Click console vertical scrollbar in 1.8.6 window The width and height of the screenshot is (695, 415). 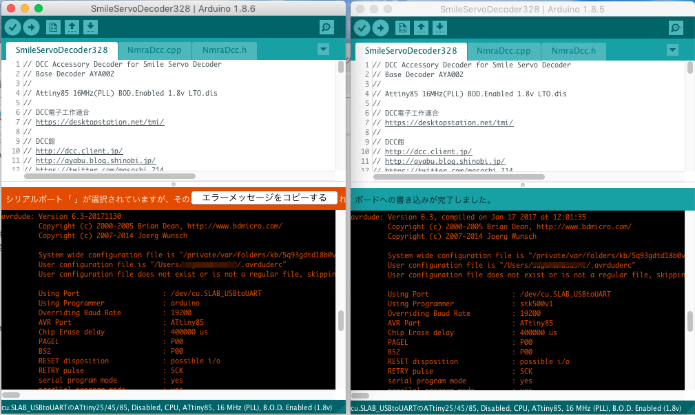click(341, 321)
